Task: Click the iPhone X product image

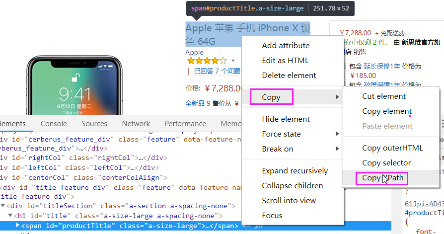Action: click(74, 85)
